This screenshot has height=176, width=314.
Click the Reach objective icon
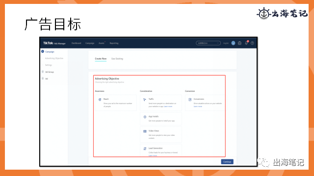pos(100,100)
